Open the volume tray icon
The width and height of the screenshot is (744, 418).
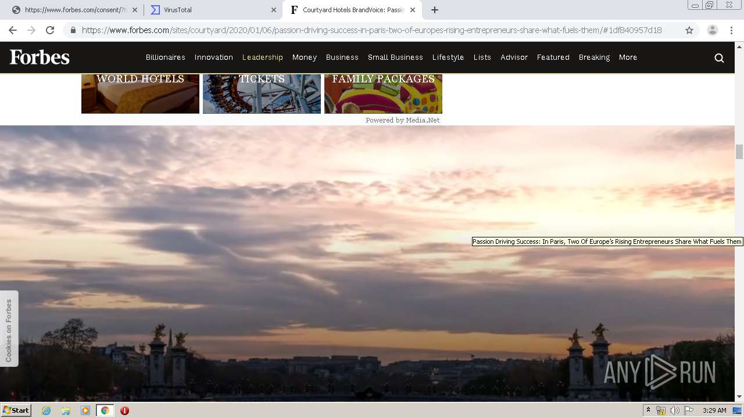click(x=674, y=410)
